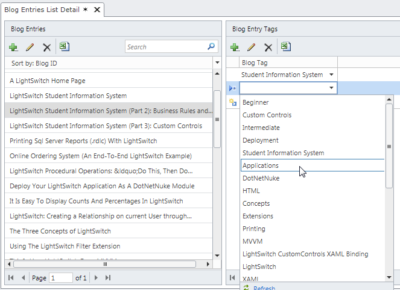Select 'A LightSwitch Home Page' entry
This screenshot has width=400, height=290.
click(x=48, y=81)
